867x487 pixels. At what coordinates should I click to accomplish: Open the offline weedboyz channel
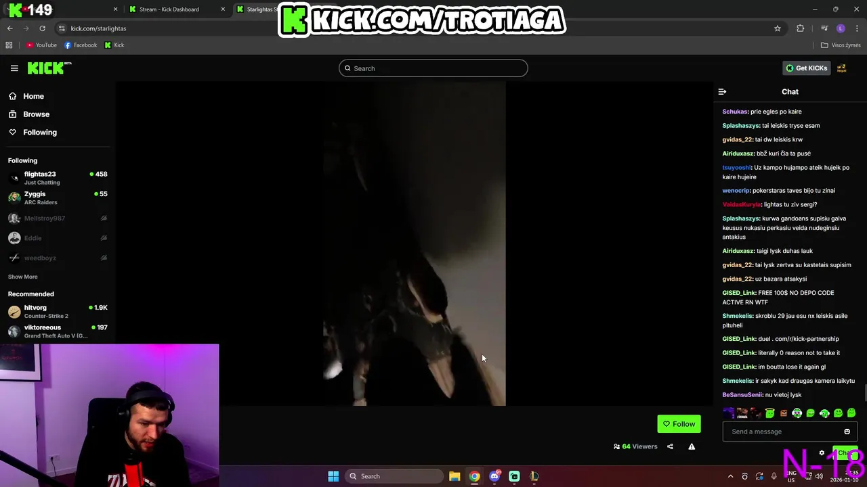coord(58,258)
